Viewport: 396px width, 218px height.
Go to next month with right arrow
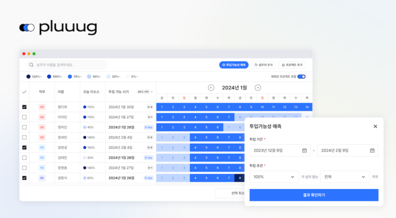click(x=257, y=88)
